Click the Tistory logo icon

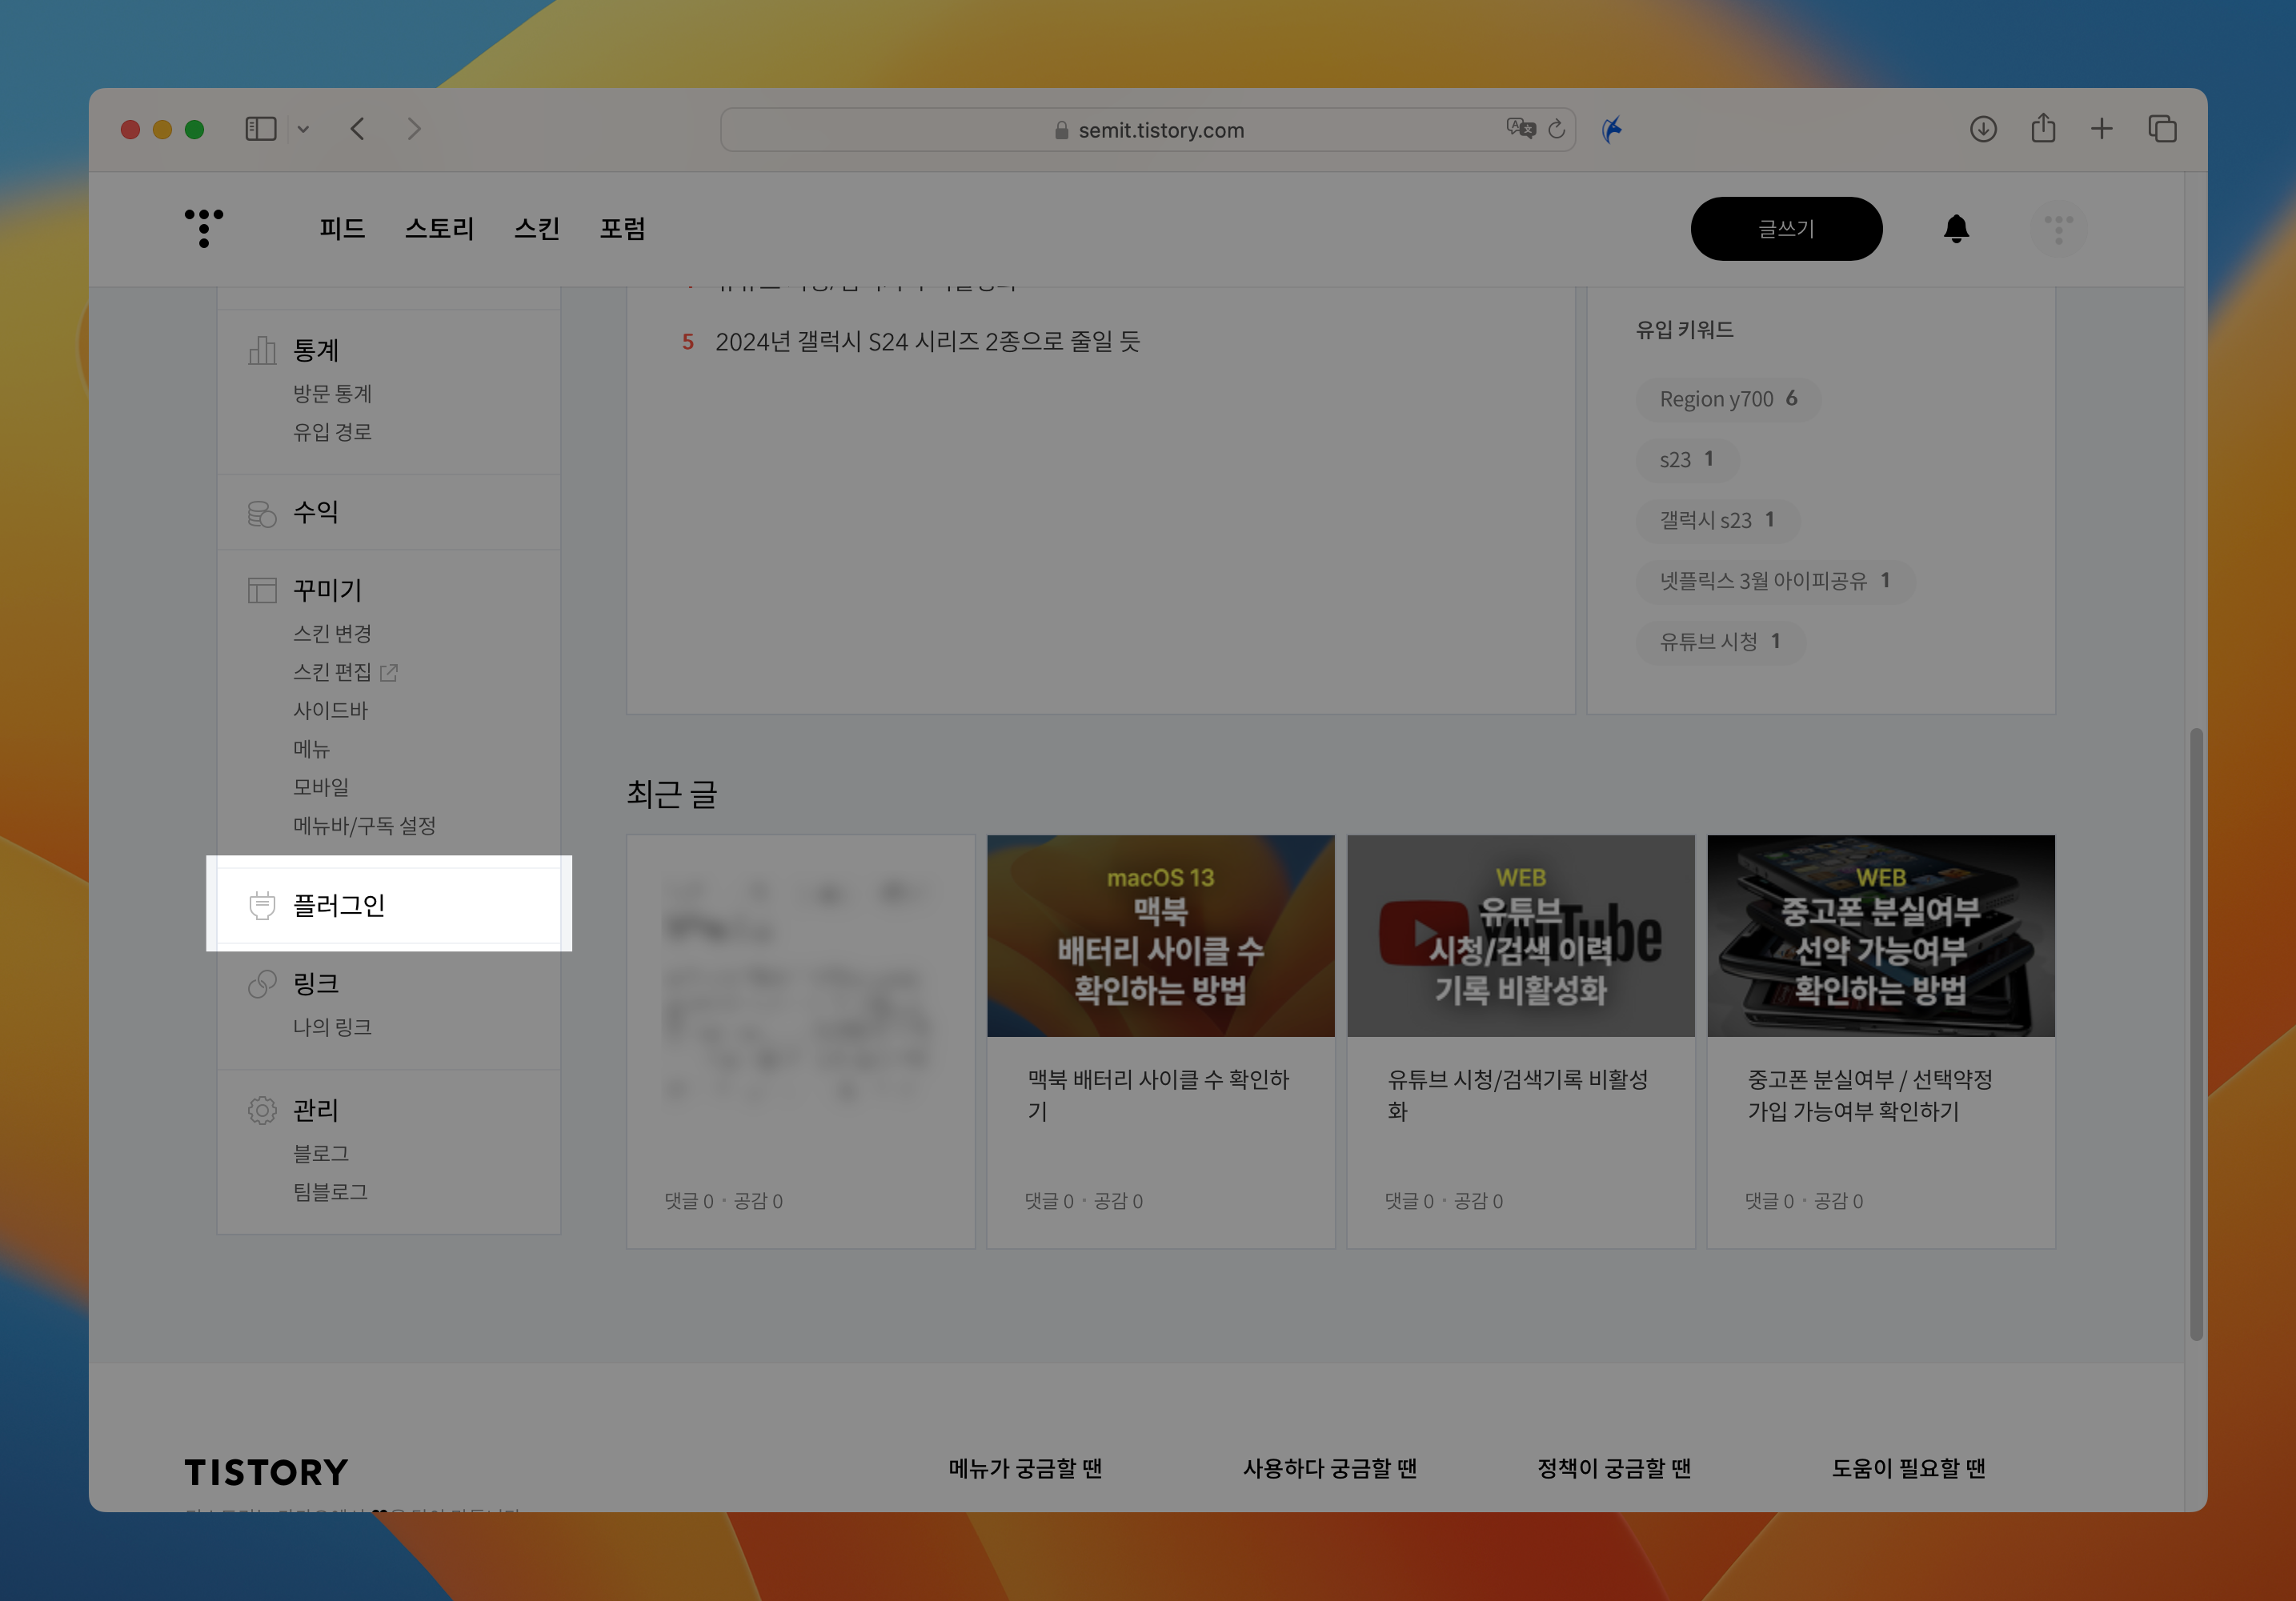pyautogui.click(x=204, y=228)
